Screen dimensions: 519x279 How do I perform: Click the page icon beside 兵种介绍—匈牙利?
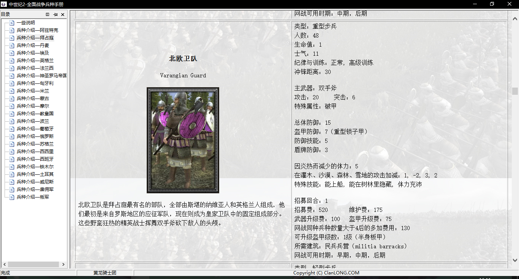point(12,83)
